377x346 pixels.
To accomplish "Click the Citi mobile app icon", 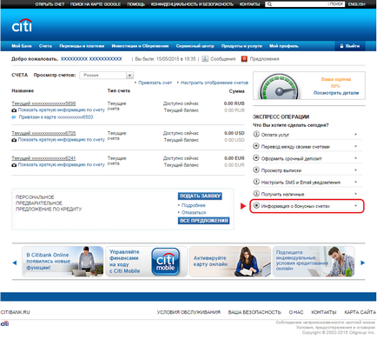I will point(165,262).
